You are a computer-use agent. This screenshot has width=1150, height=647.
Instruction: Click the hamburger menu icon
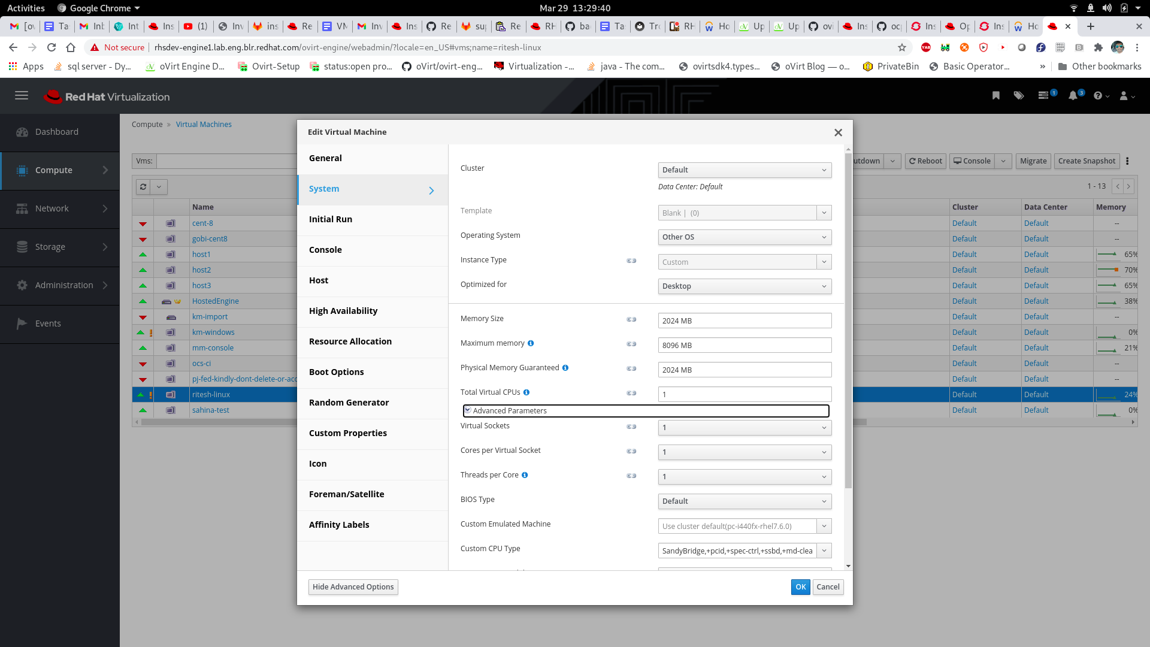(x=22, y=96)
